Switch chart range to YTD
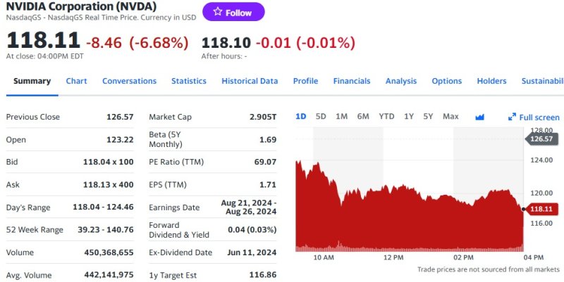Screen dimensions: 564x282 click(386, 117)
